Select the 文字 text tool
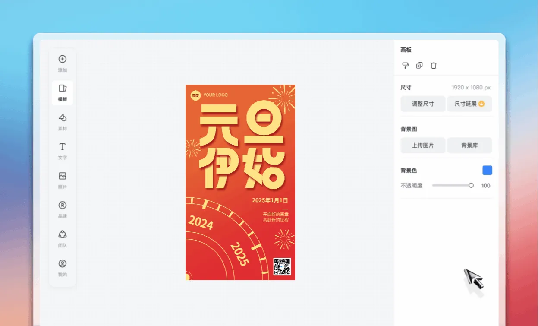This screenshot has width=538, height=326. pyautogui.click(x=63, y=151)
